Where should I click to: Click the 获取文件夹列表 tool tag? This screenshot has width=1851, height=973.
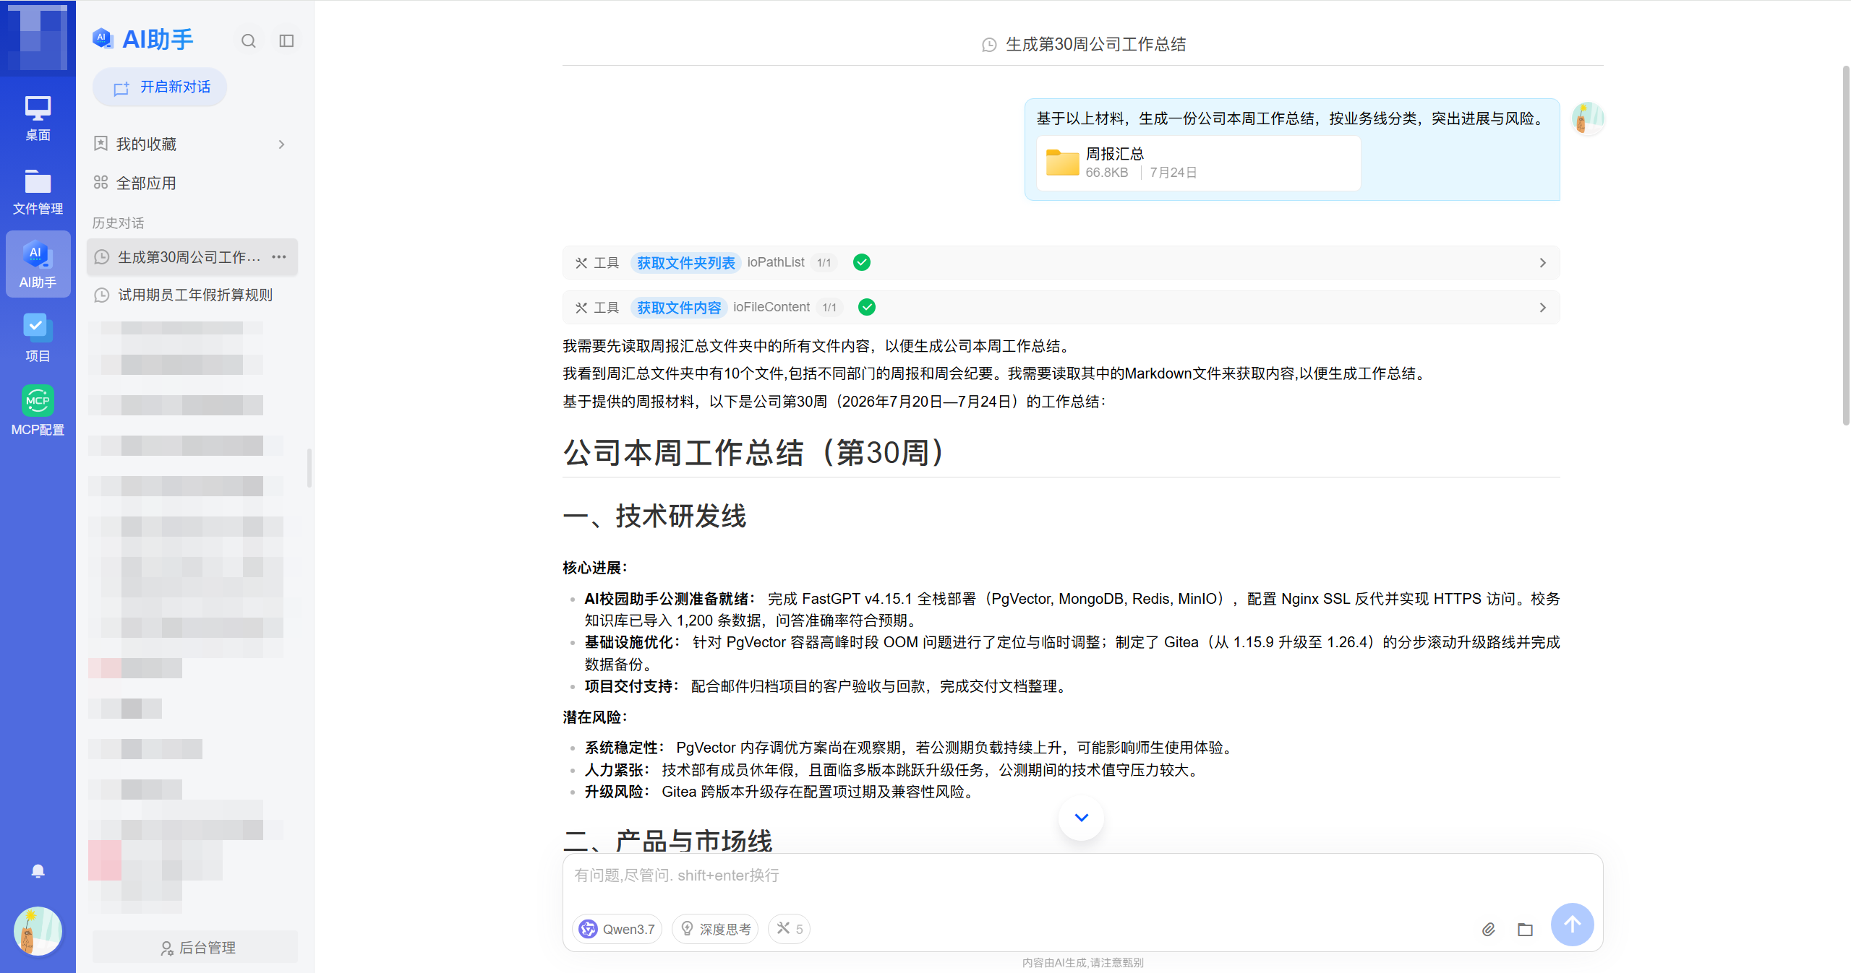685,263
